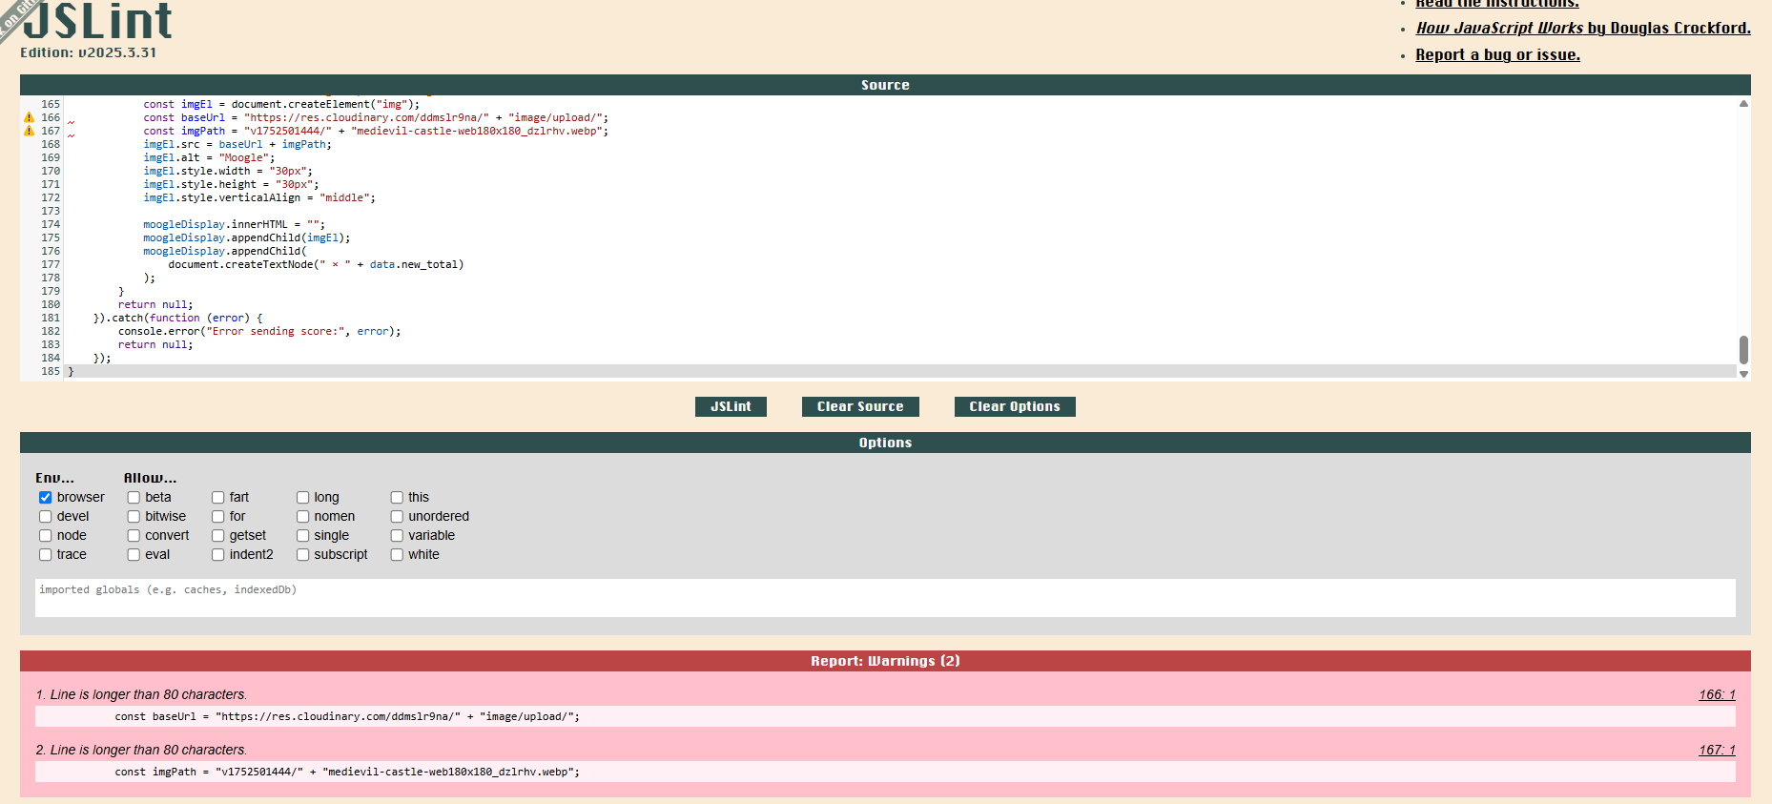1772x804 pixels.
Task: Toggle the convert option
Action: (x=134, y=535)
